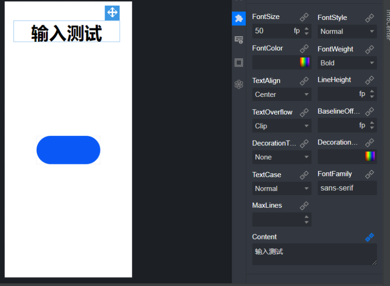Viewport: 390px width, 286px height.
Task: Select the frame outline icon in the left sidebar
Action: coord(239,62)
